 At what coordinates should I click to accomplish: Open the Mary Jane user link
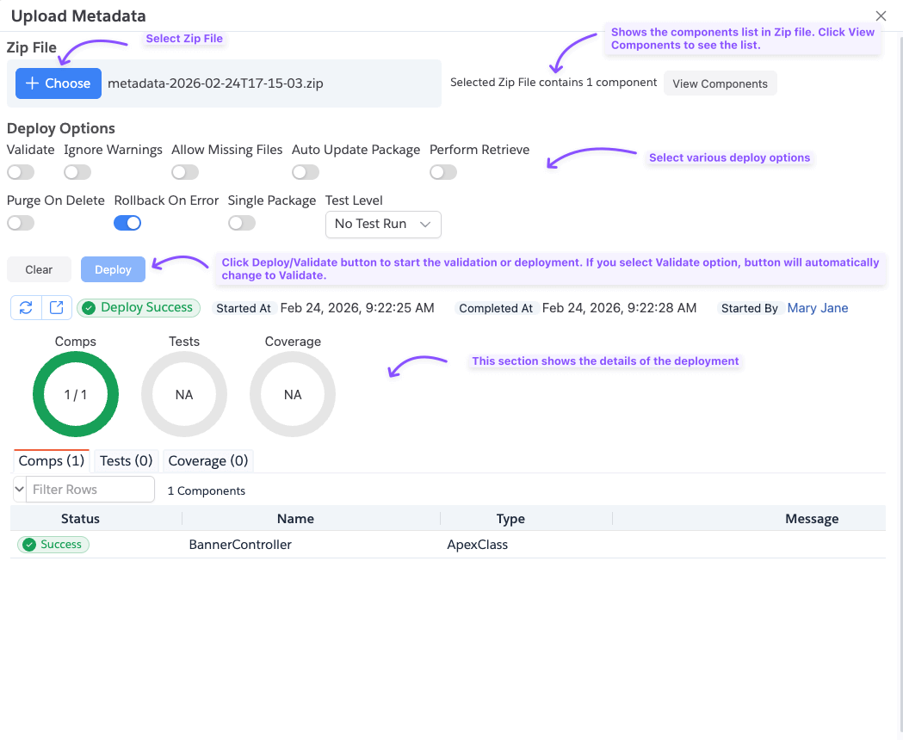pos(817,308)
